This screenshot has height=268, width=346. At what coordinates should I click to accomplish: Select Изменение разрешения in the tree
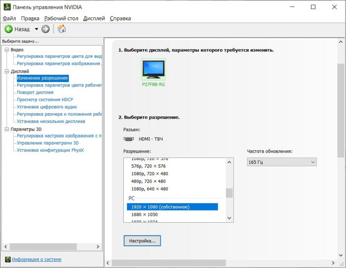[43, 78]
